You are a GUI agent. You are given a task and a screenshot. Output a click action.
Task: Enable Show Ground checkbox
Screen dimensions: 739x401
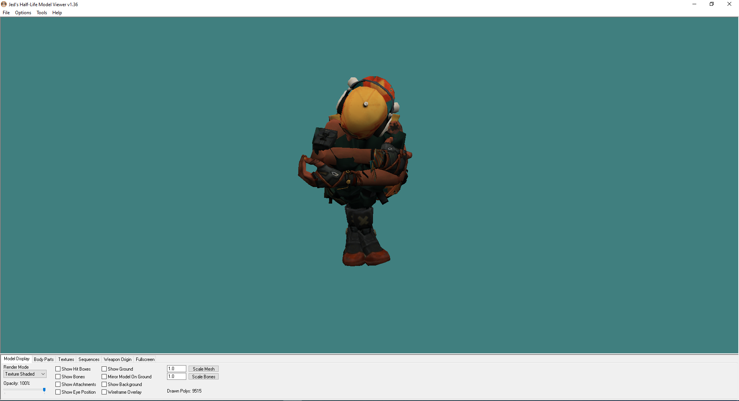tap(104, 369)
